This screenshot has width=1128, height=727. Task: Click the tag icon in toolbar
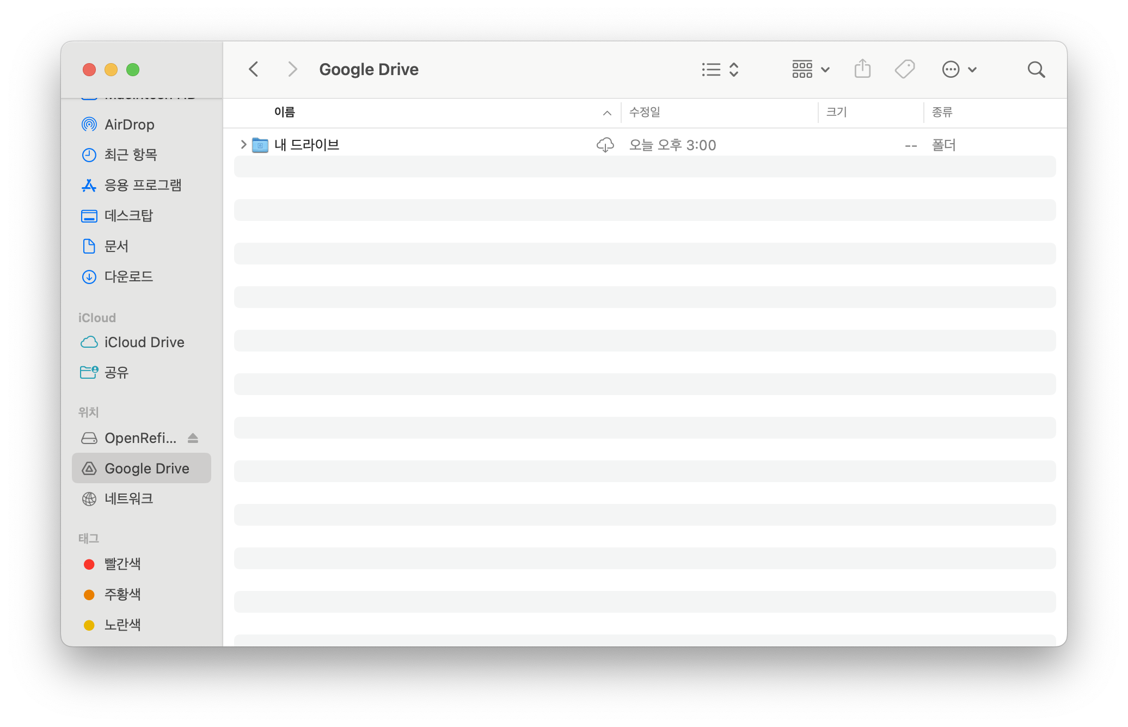pyautogui.click(x=905, y=70)
